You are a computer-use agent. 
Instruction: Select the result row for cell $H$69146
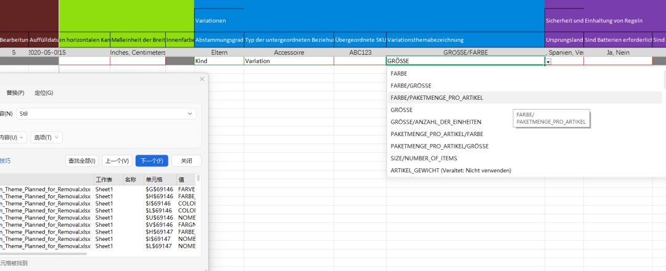[97, 196]
